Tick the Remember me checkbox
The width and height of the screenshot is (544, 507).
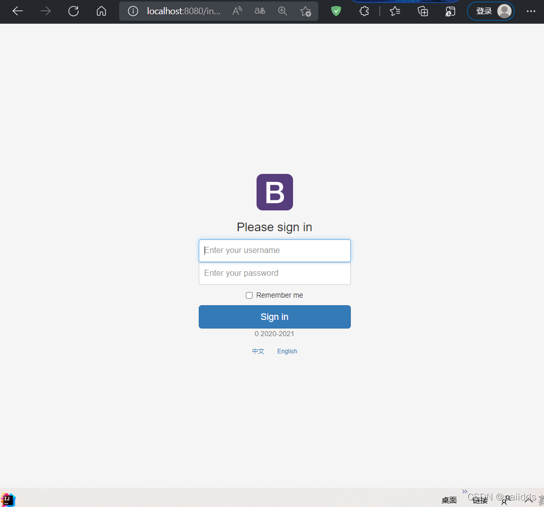click(249, 295)
